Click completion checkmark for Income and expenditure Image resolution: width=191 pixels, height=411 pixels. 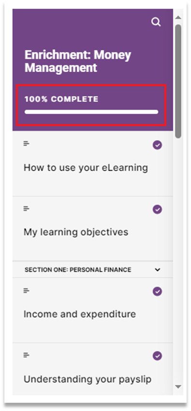coord(157,291)
